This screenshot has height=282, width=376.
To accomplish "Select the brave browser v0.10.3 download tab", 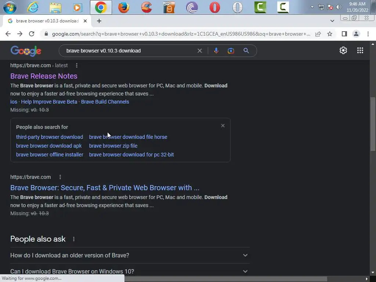I will point(47,21).
